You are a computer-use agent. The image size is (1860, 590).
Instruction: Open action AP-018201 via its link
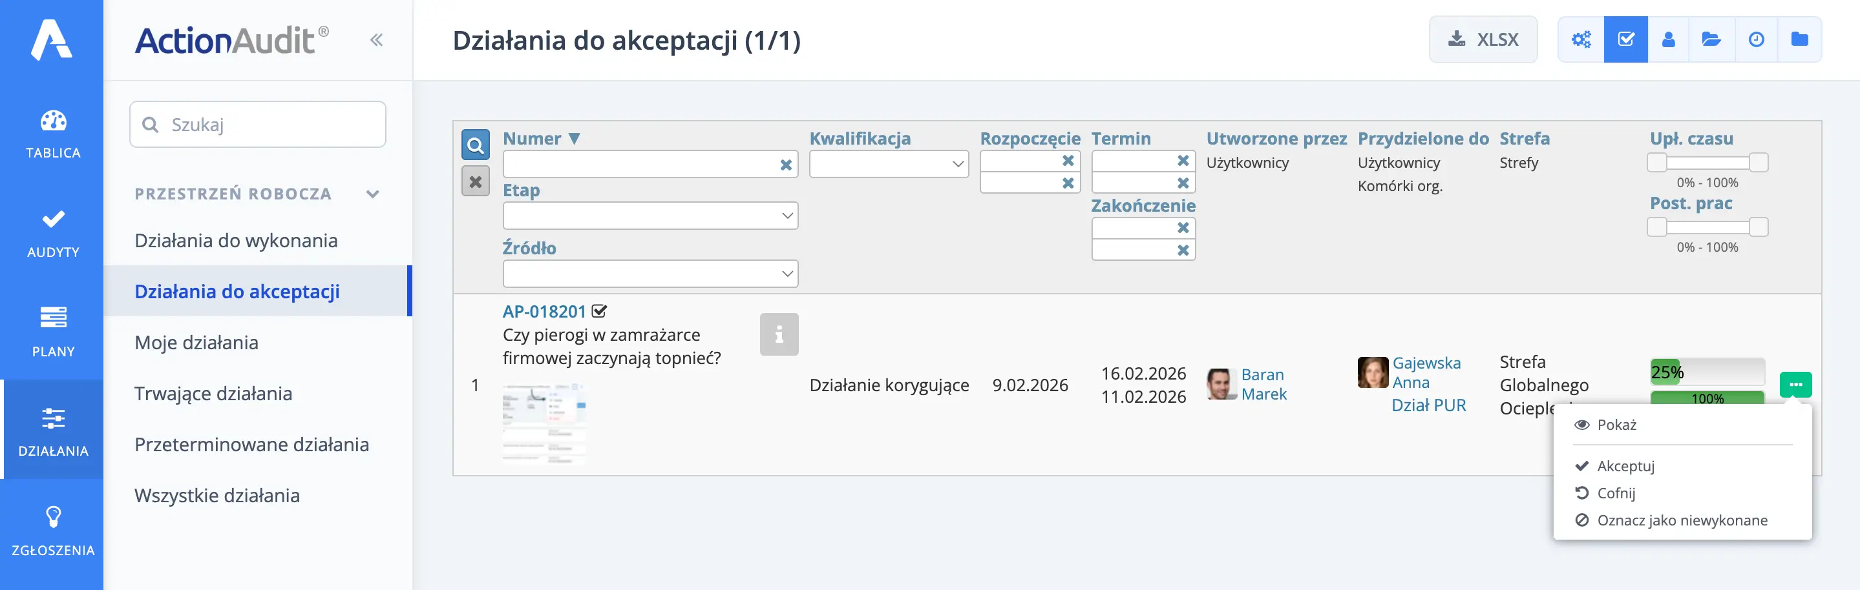coord(545,311)
